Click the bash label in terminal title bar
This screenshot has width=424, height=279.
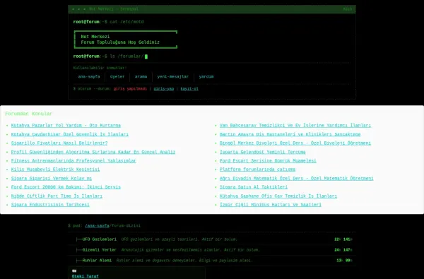pos(348,9)
